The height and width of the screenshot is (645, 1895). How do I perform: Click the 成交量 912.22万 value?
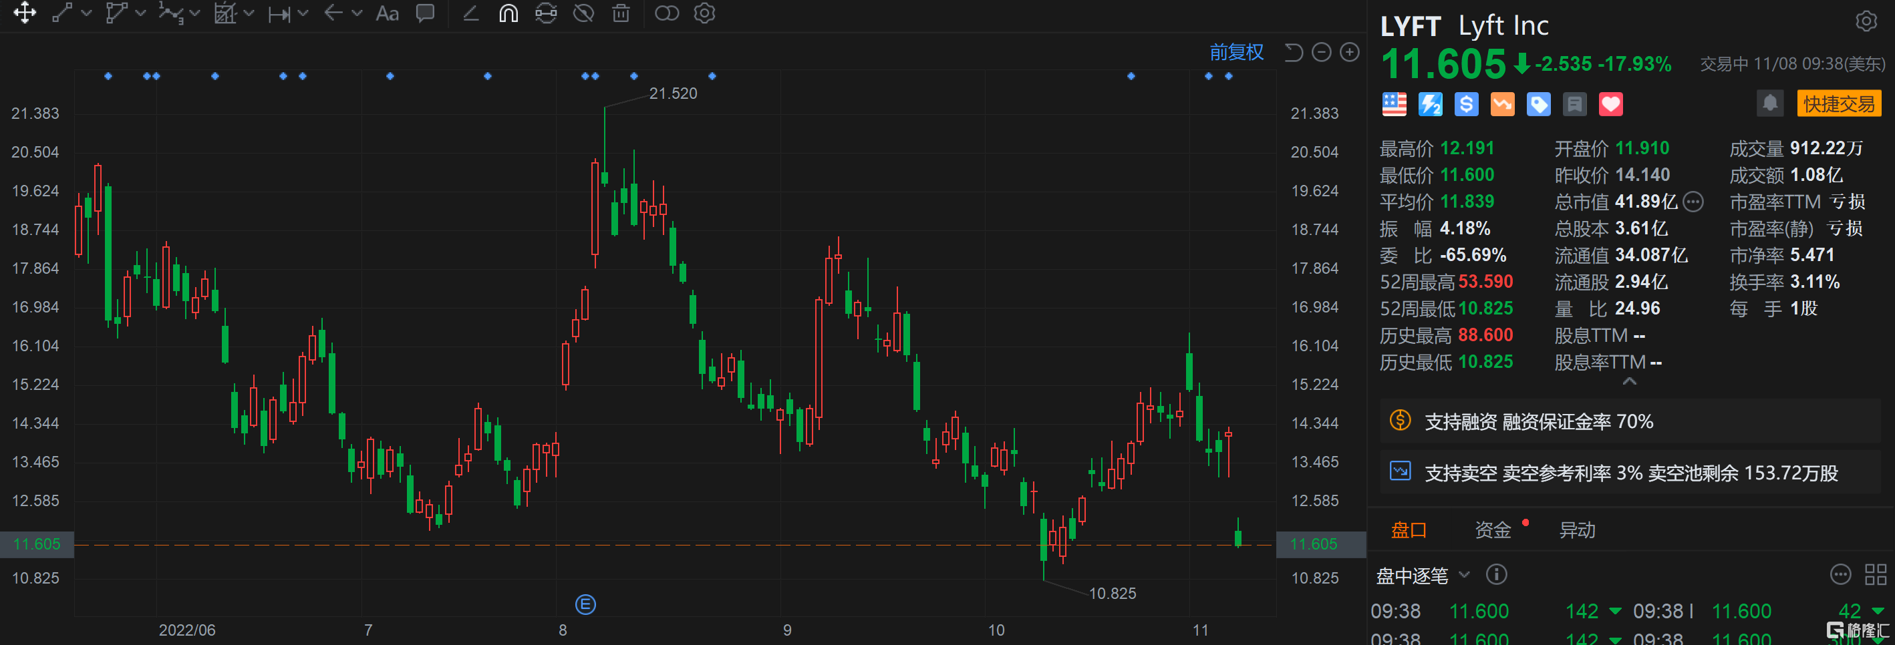[1826, 148]
